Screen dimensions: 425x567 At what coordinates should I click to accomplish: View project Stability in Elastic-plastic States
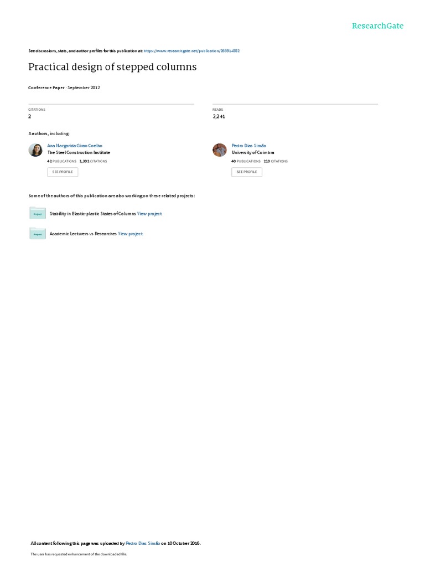tap(149, 214)
